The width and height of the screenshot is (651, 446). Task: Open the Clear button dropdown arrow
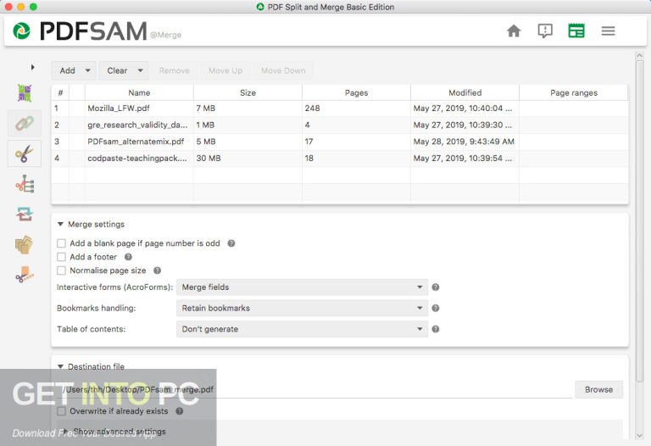click(x=141, y=70)
